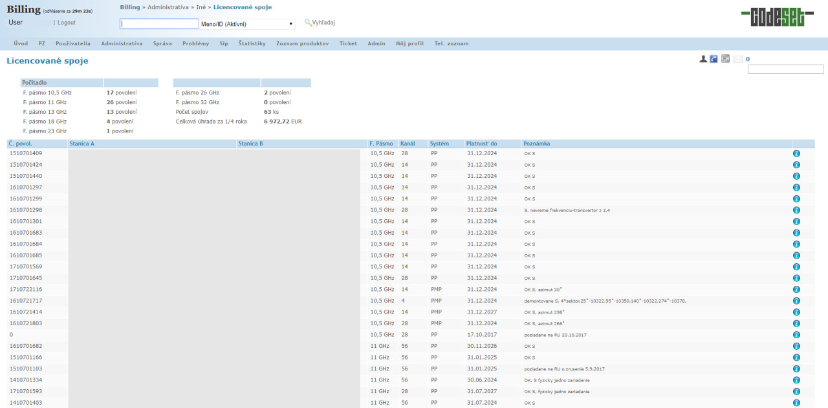
Task: Click the Billing breadcrumb link
Action: (x=129, y=7)
